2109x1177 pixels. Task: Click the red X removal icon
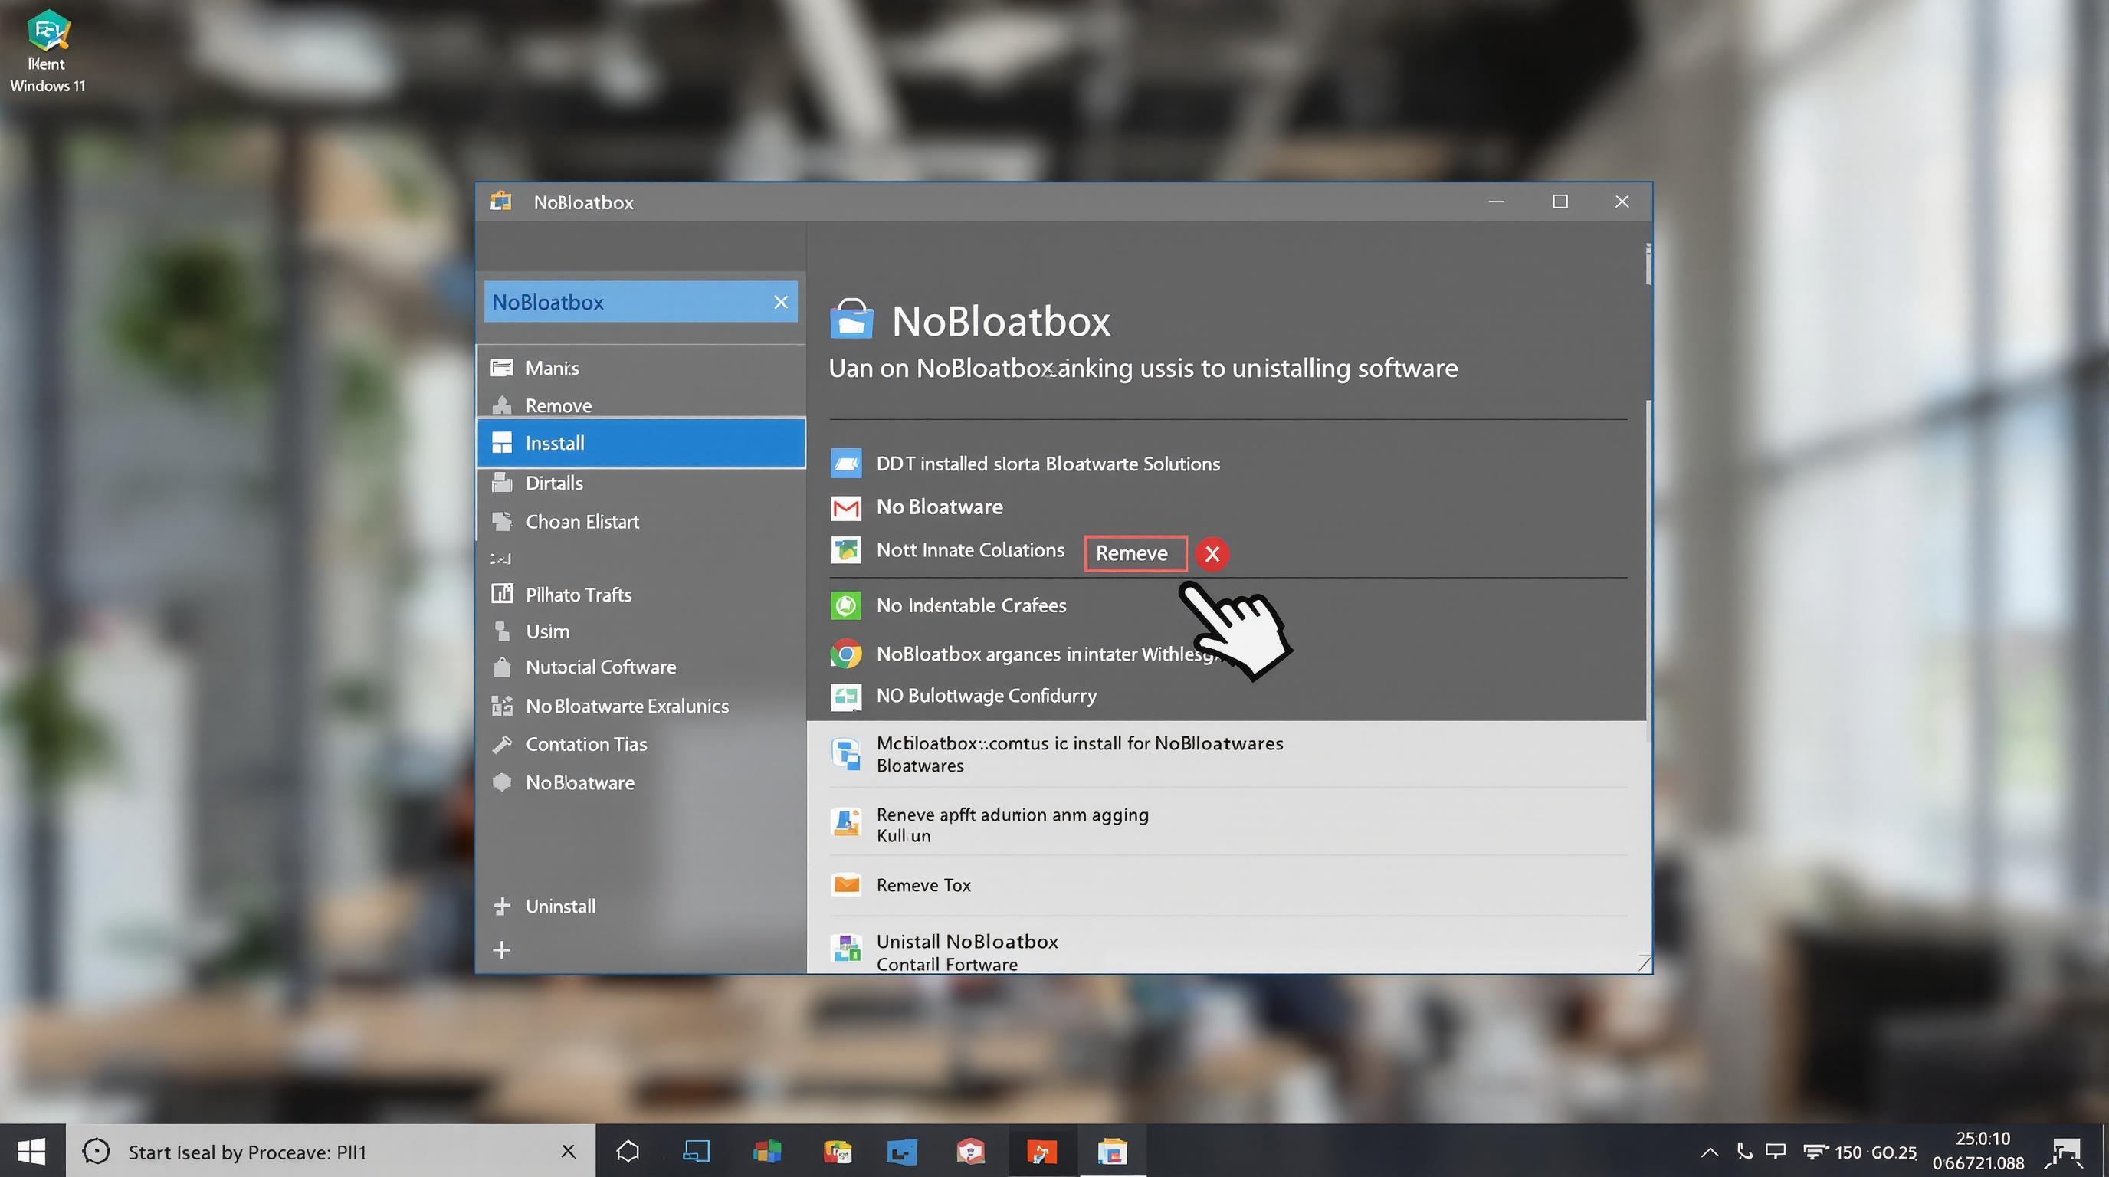[x=1212, y=554]
